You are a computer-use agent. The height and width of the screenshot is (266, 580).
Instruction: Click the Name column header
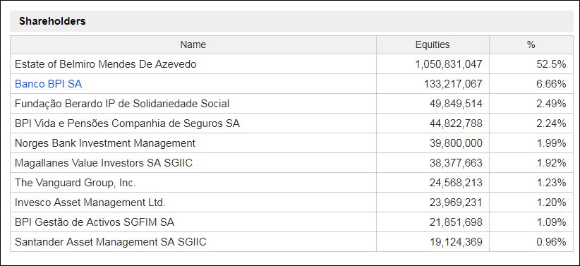pos(193,44)
